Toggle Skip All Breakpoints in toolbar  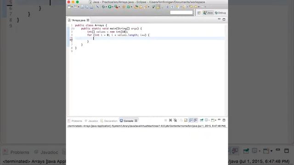point(97,7)
